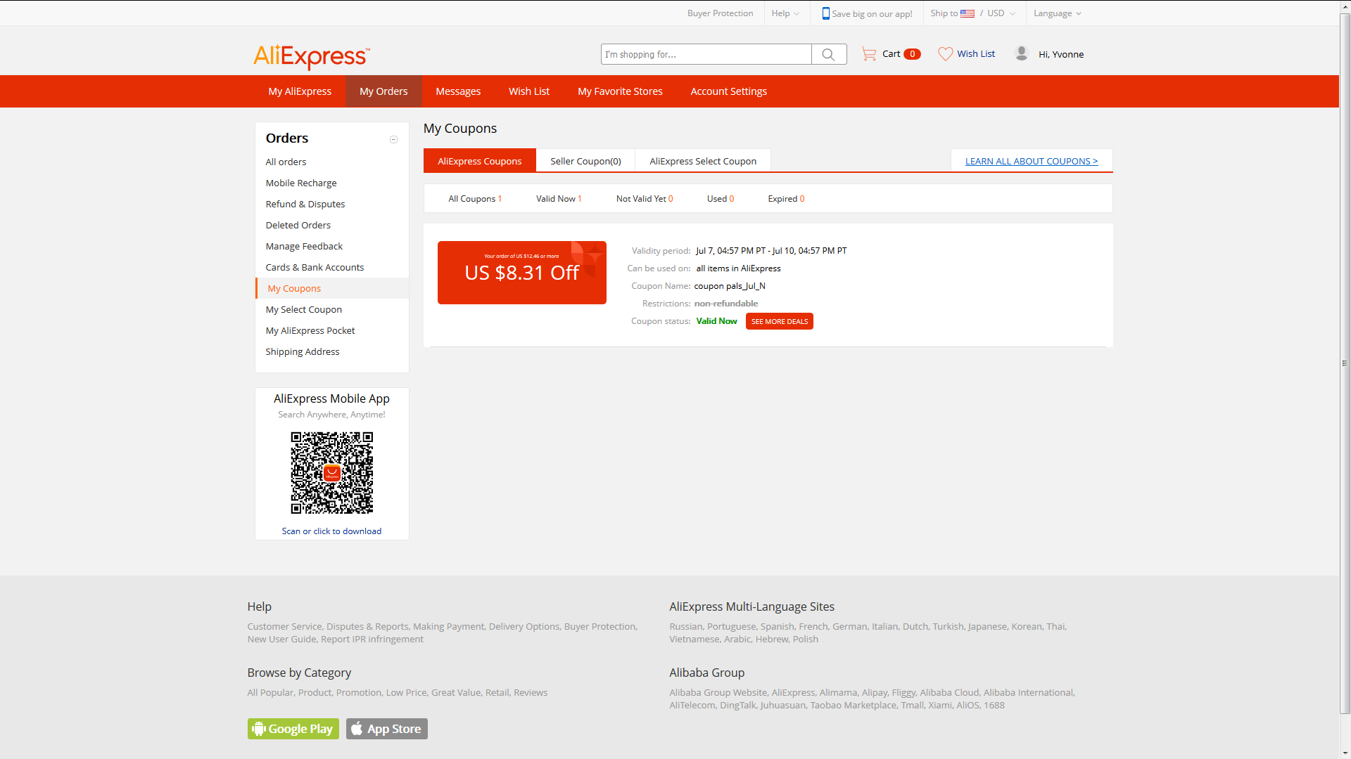The width and height of the screenshot is (1351, 759).
Task: Click Hi, Yvonne account label
Action: click(1061, 54)
